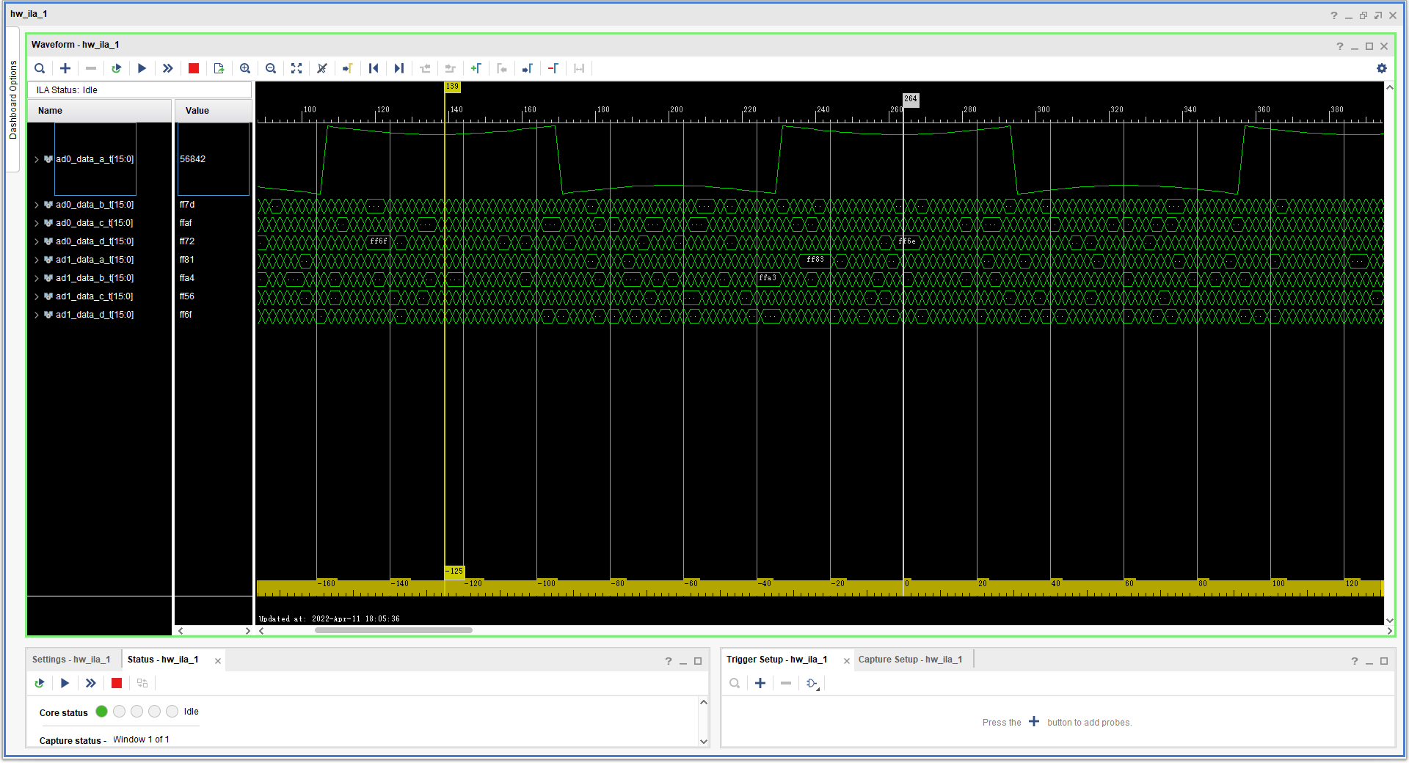Click value 56842 of ad0_data_a_t
1409x763 pixels.
192,159
